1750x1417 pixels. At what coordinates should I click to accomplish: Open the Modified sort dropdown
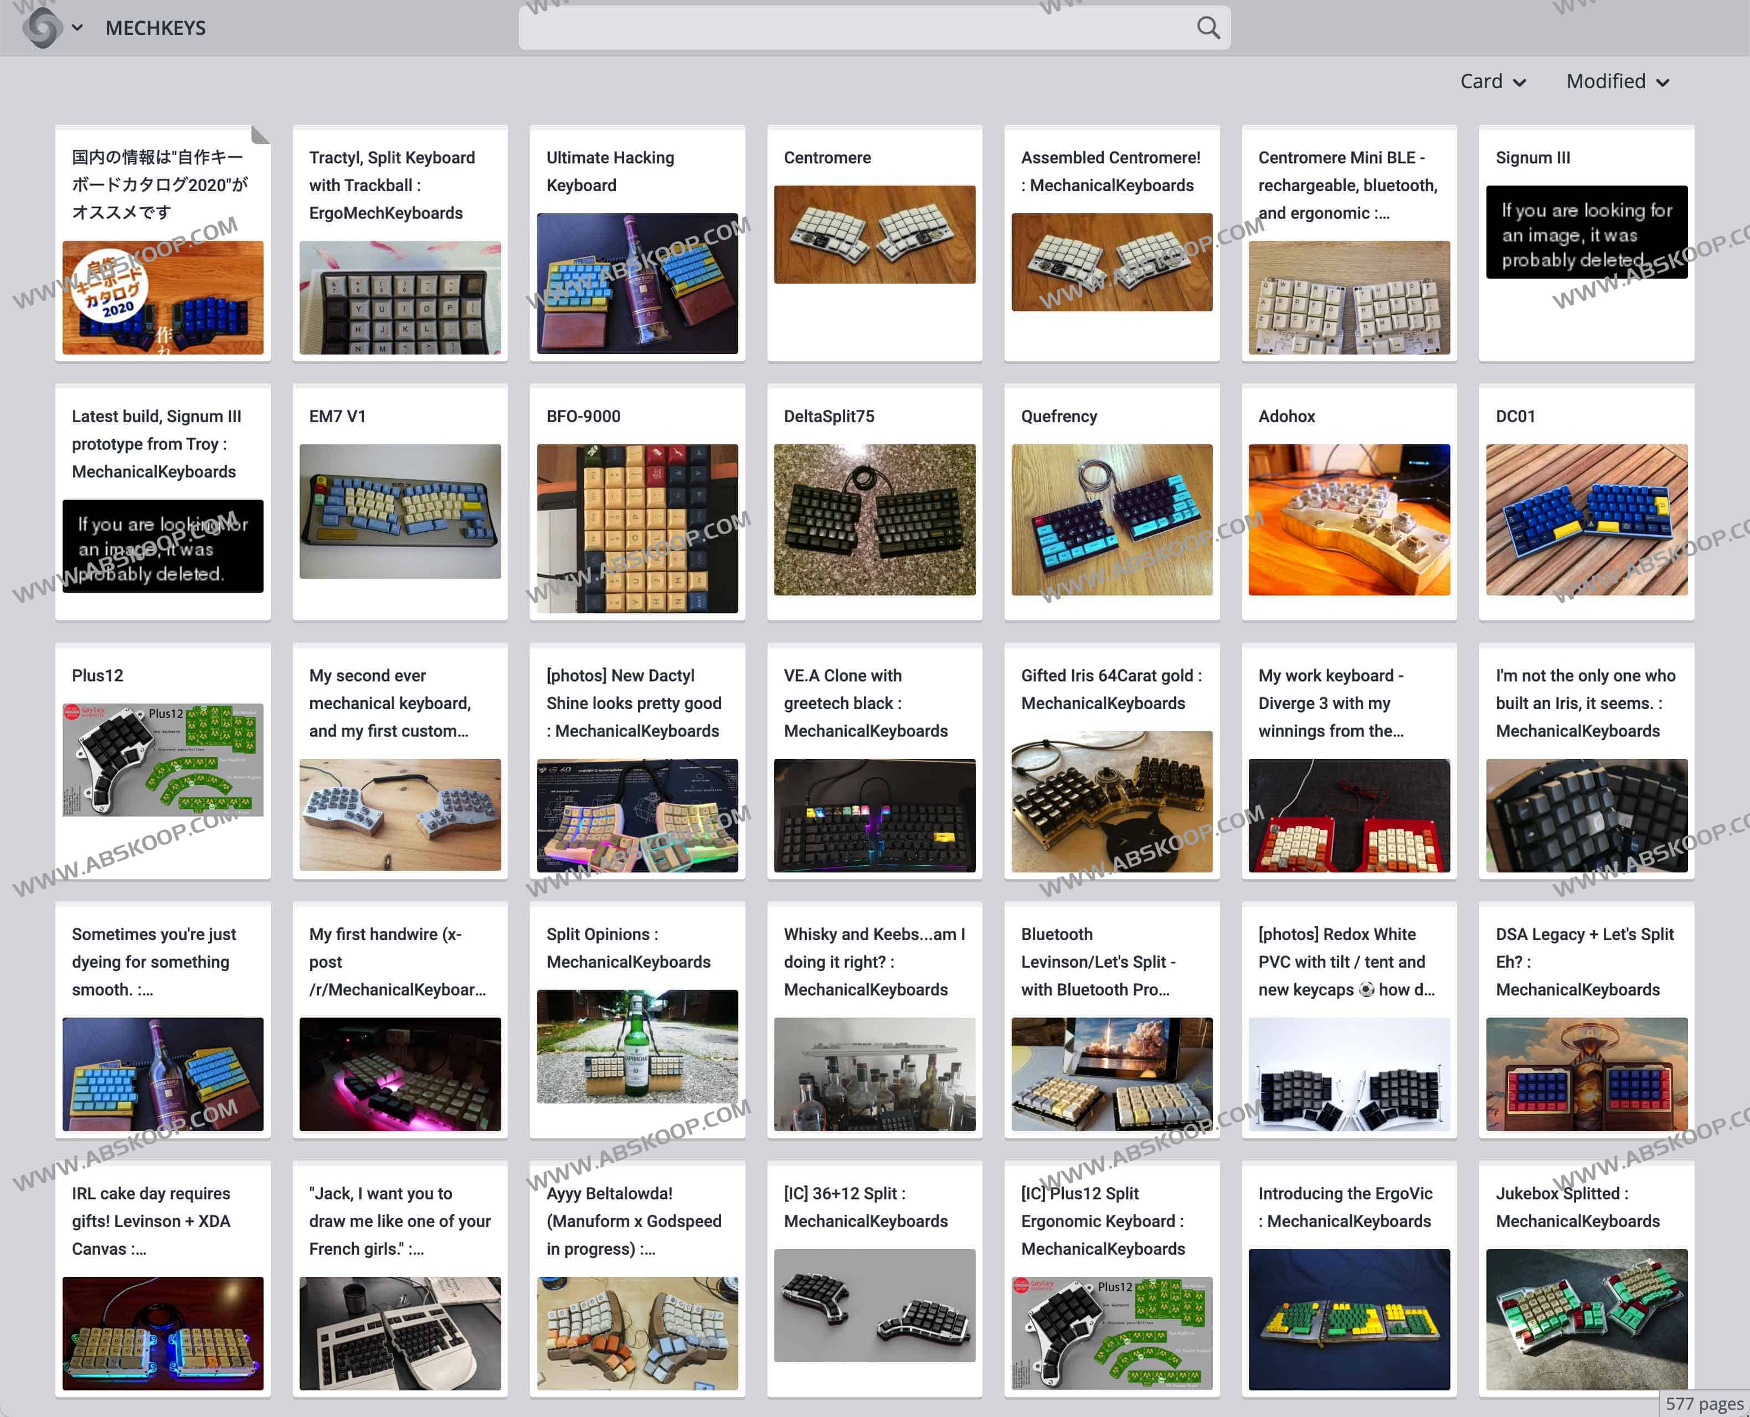[1617, 81]
